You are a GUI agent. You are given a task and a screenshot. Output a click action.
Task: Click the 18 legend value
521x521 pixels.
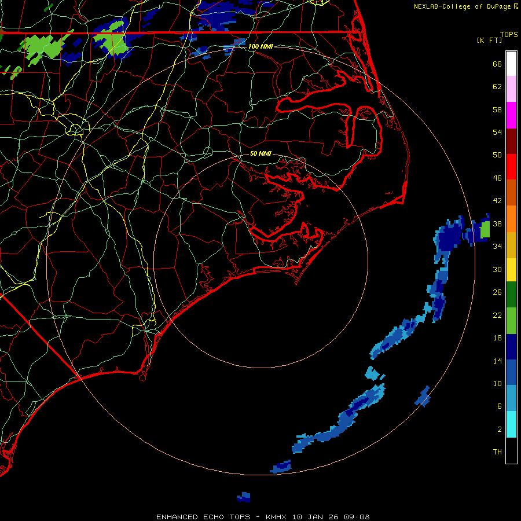497,338
